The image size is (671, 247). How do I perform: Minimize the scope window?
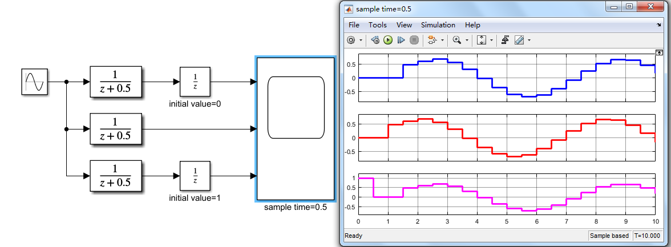[614, 6]
